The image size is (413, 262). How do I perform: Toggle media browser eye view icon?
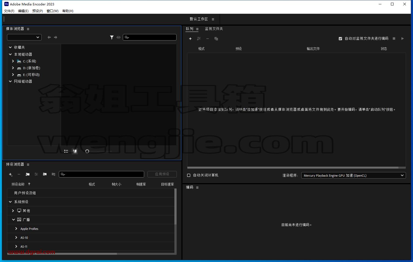119,37
